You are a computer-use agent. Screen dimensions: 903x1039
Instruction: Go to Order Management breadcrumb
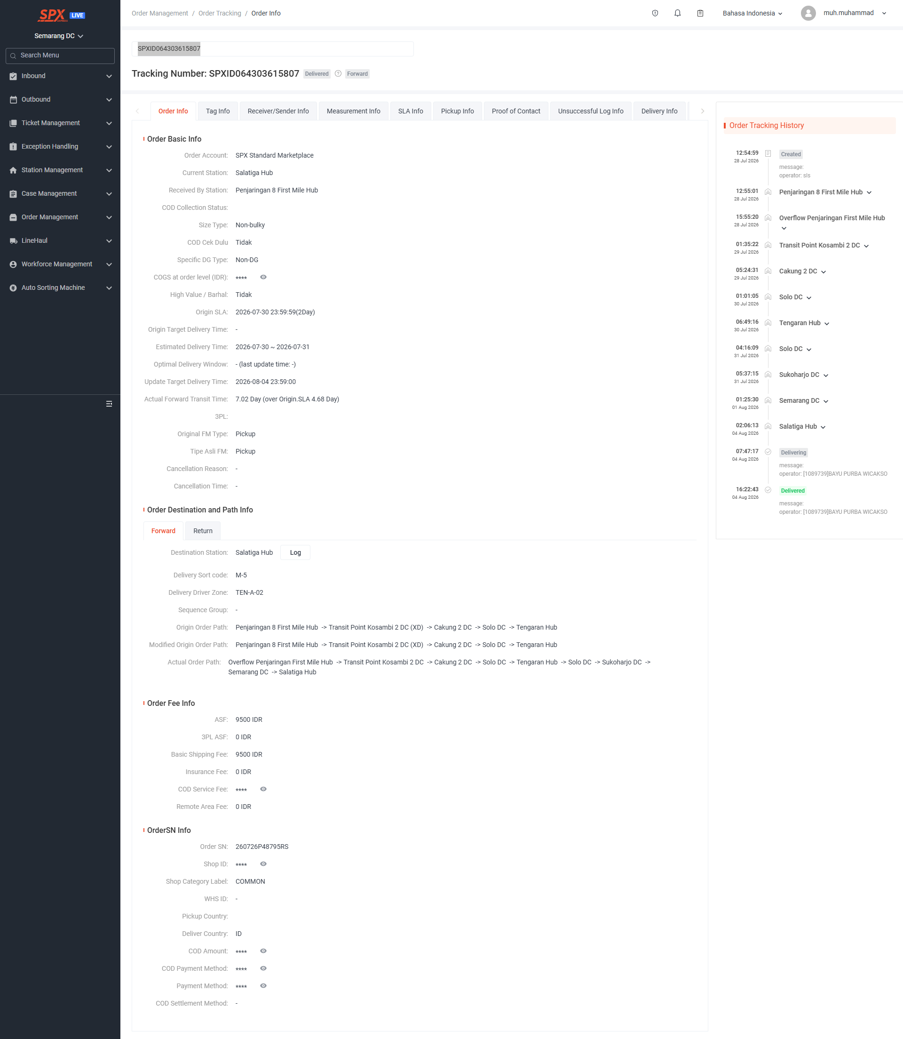pos(160,13)
